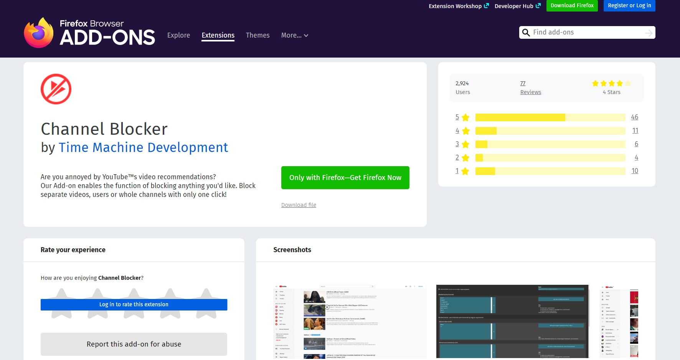Click the star next to rating 4
The height and width of the screenshot is (360, 680).
tap(465, 131)
